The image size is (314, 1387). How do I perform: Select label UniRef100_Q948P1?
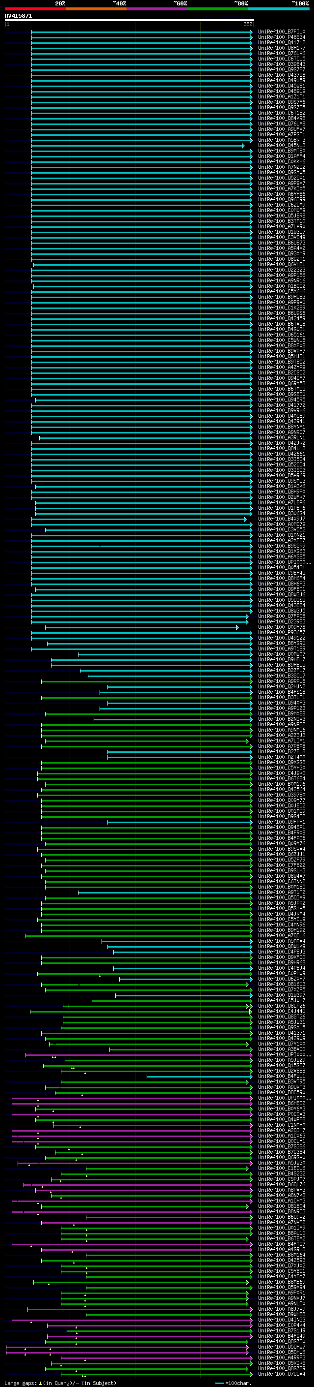281,828
